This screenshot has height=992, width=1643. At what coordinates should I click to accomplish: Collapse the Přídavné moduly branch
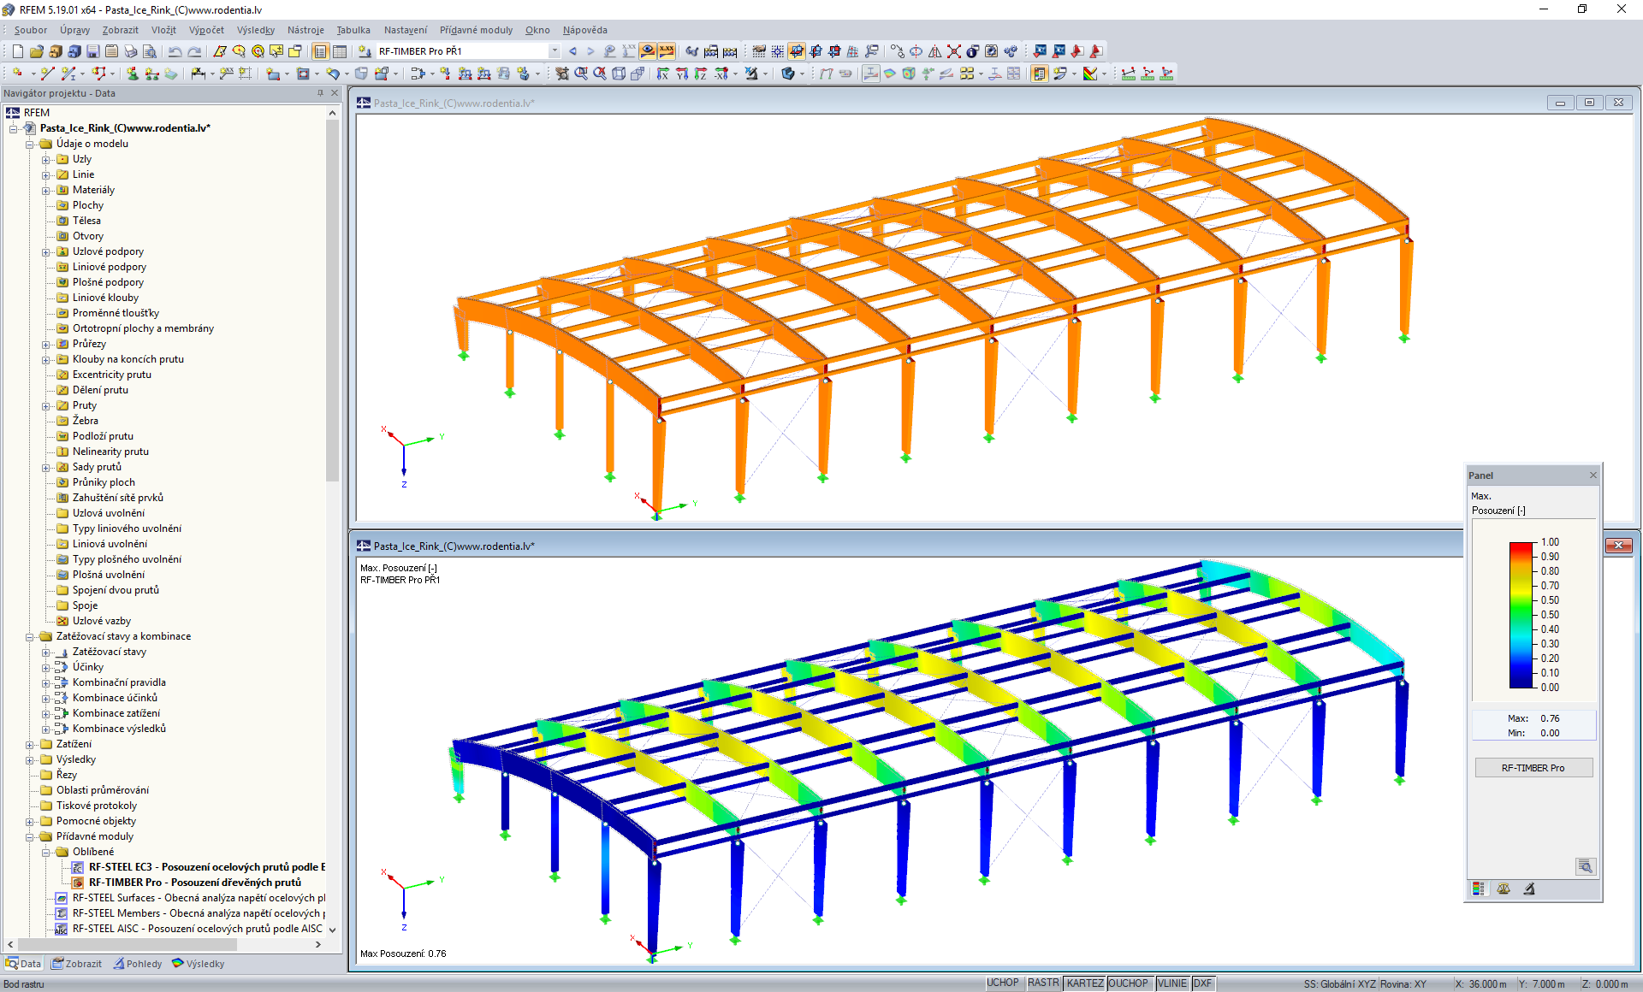(x=28, y=836)
